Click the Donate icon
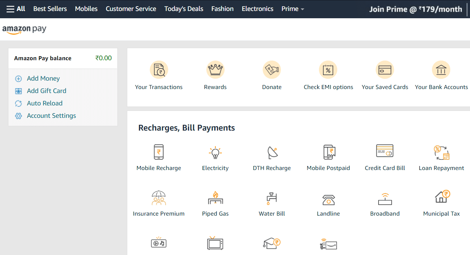Image resolution: width=470 pixels, height=255 pixels. pyautogui.click(x=272, y=70)
